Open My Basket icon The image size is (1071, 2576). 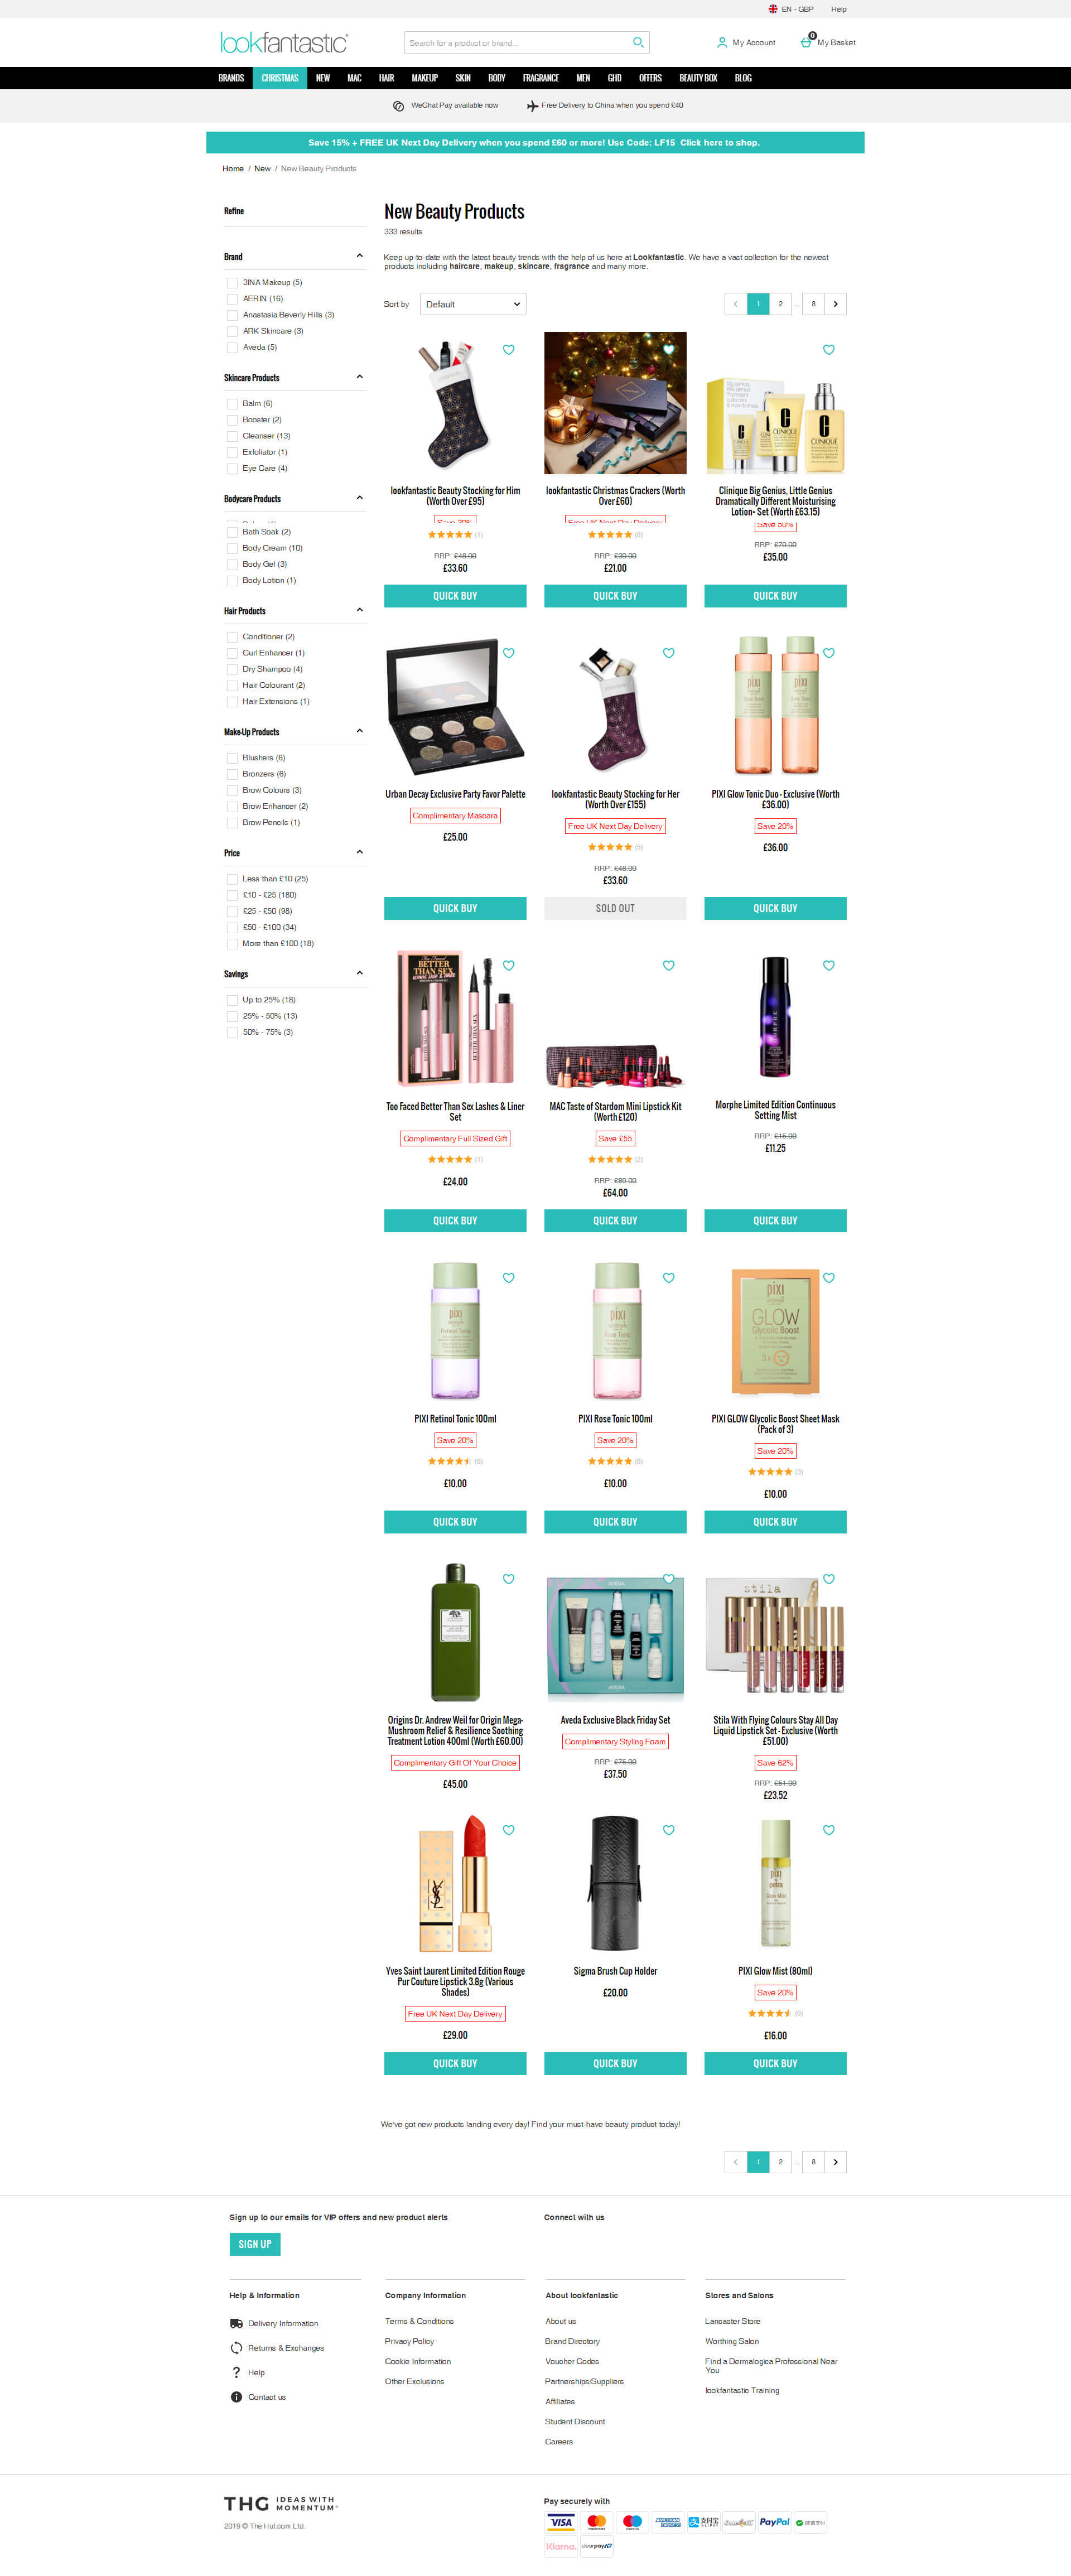click(x=806, y=42)
